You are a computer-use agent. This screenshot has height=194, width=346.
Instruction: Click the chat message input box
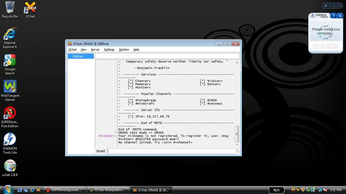pyautogui.click(x=171, y=151)
